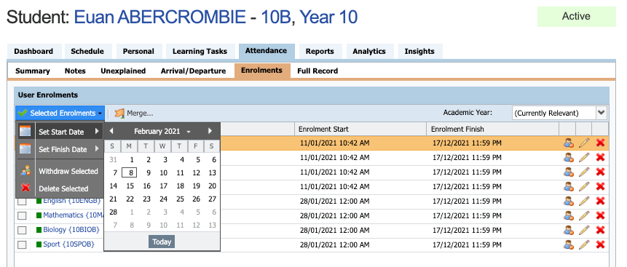Edit the English enrolment with its pencil icon
The height and width of the screenshot is (267, 627).
point(584,201)
